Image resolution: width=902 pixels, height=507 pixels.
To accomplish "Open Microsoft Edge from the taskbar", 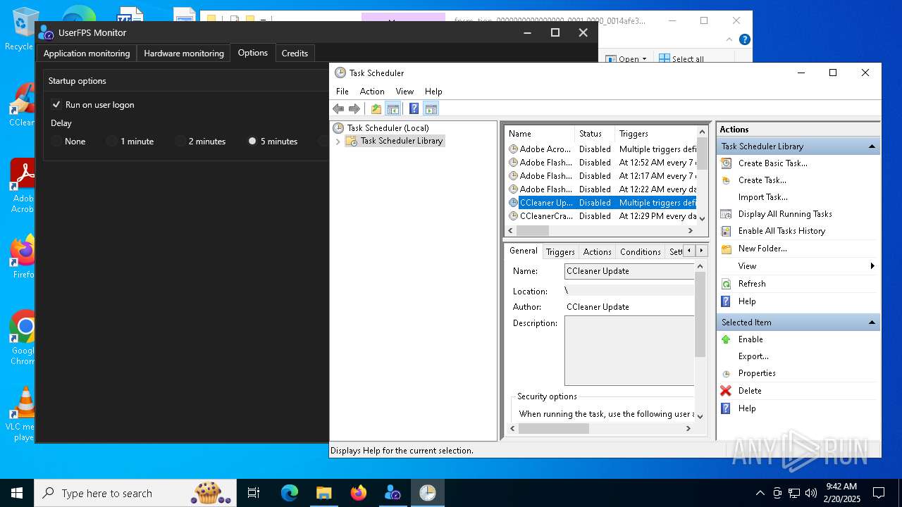I will click(x=290, y=493).
